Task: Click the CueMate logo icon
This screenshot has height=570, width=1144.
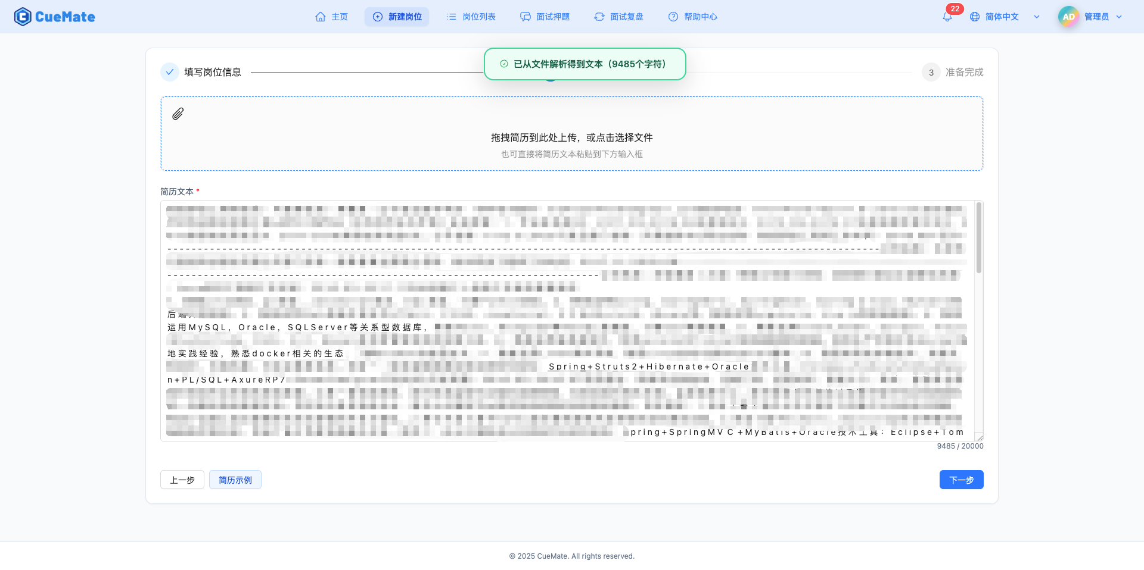Action: pyautogui.click(x=23, y=17)
